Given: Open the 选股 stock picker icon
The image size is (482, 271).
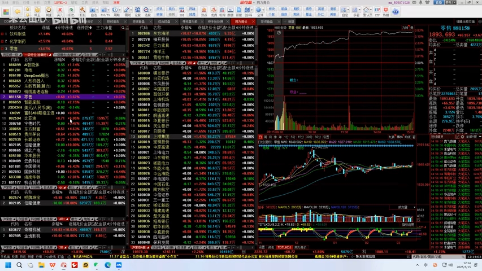Looking at the screenshot, I should click(145, 10).
